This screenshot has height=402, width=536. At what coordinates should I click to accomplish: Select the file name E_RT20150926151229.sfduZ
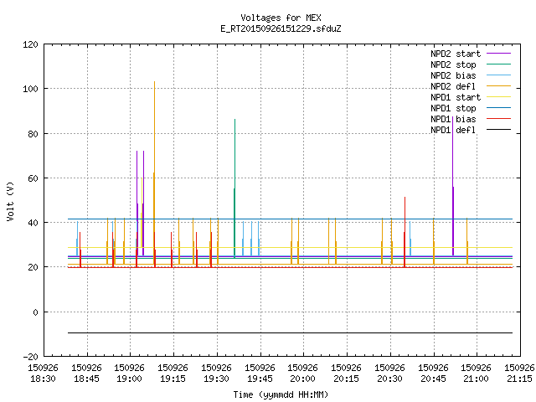(x=281, y=28)
